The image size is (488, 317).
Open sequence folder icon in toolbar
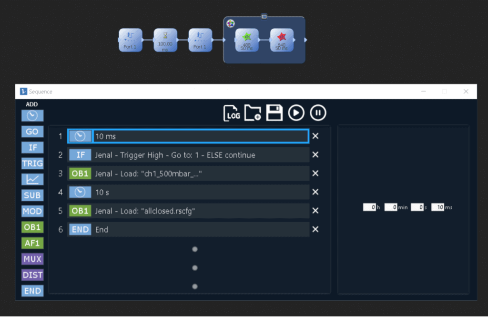coord(253,113)
